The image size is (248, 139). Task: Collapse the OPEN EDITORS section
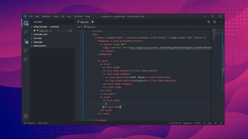[x=40, y=27]
